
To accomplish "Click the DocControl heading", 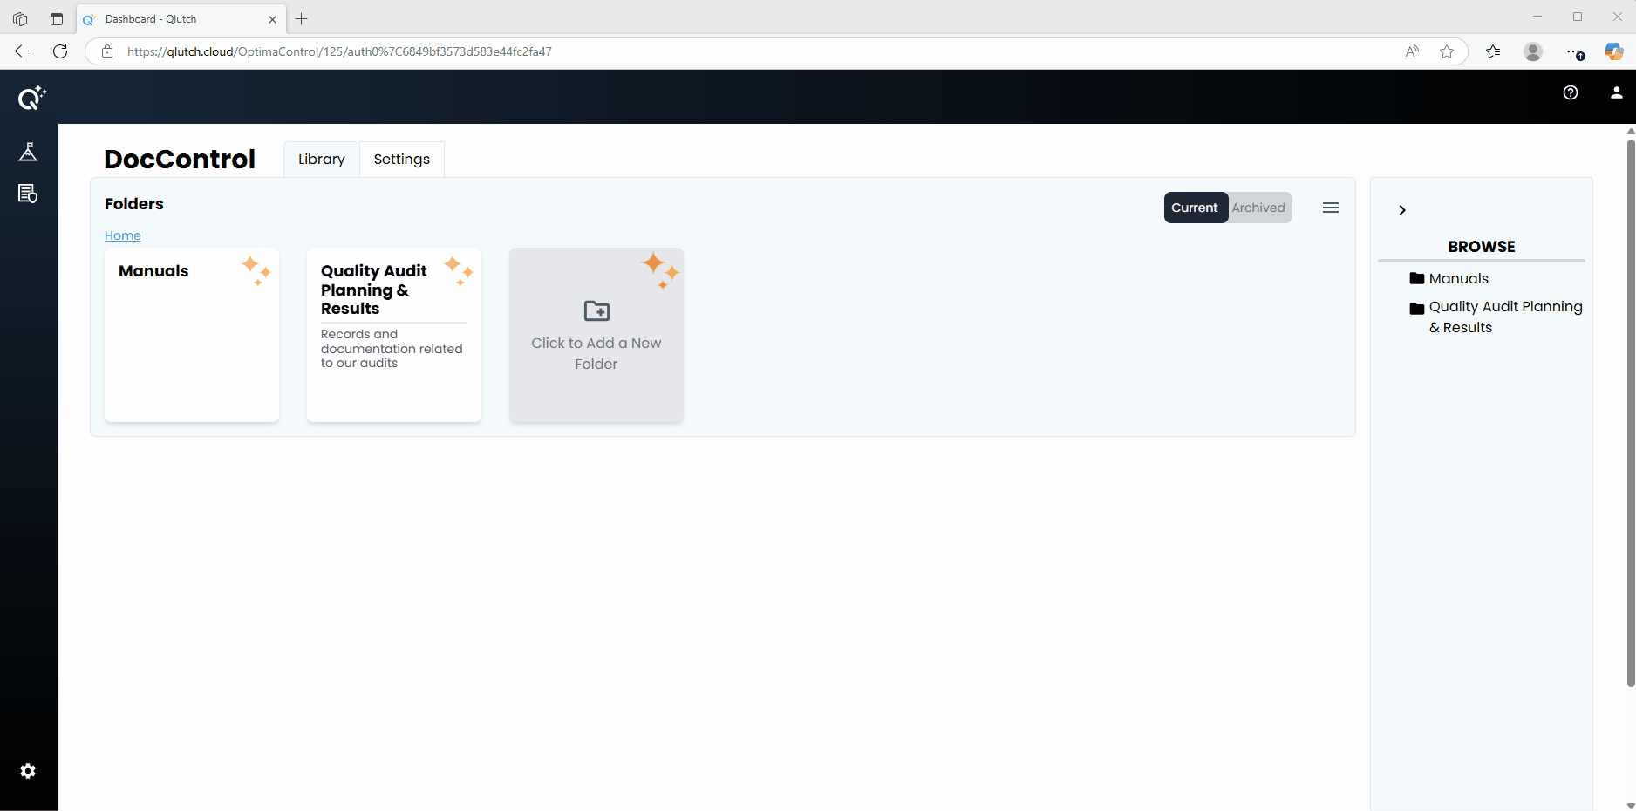I will [x=180, y=159].
